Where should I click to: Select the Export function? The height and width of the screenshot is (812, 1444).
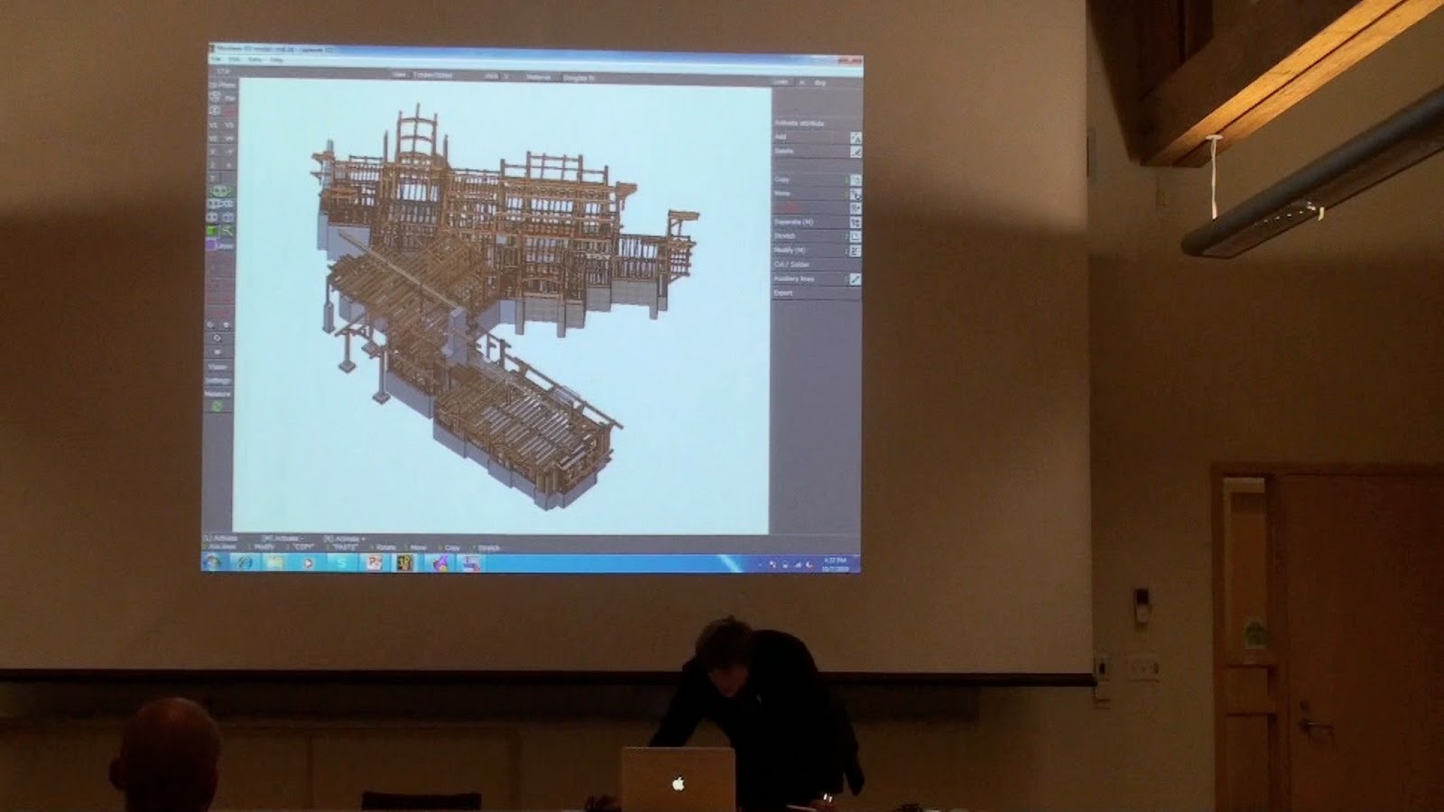click(x=783, y=293)
